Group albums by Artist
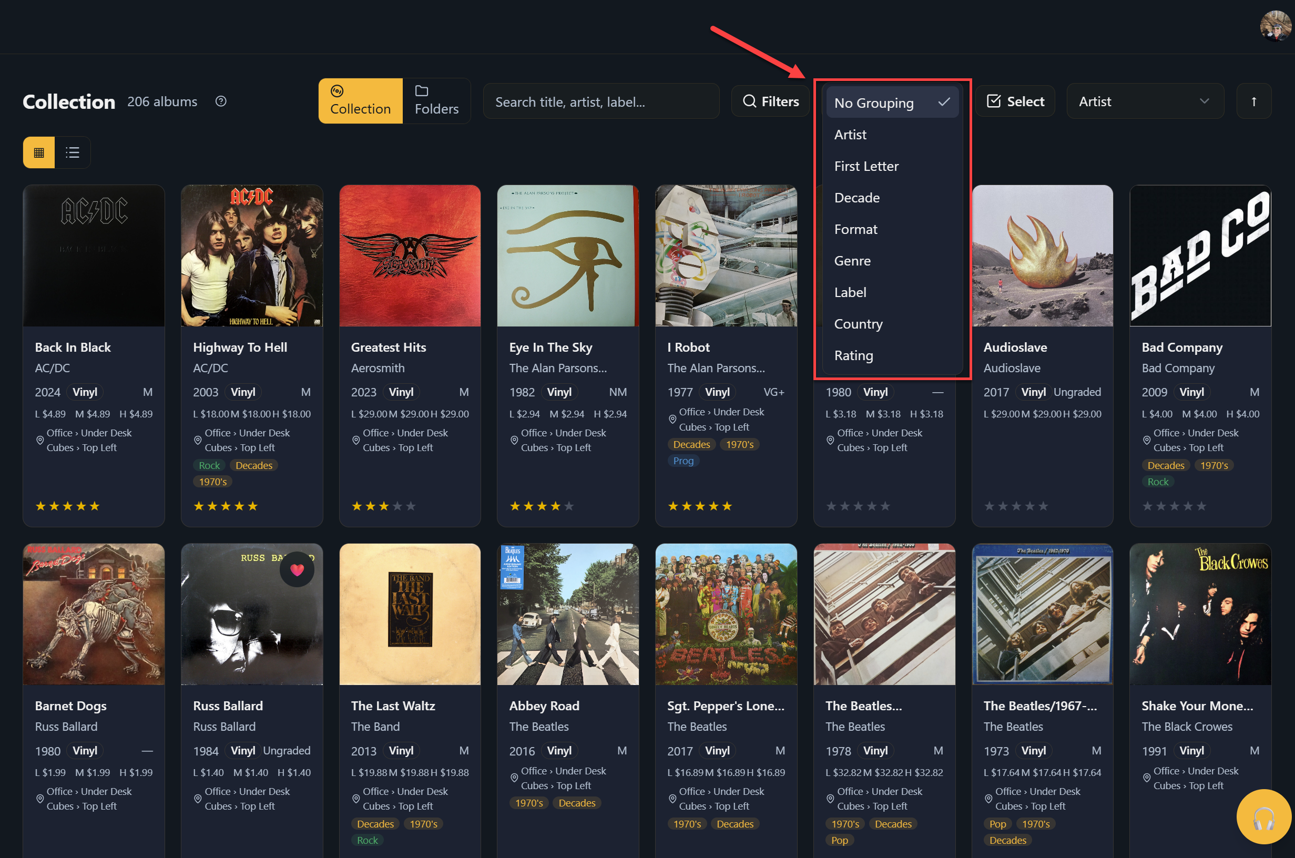 point(892,134)
